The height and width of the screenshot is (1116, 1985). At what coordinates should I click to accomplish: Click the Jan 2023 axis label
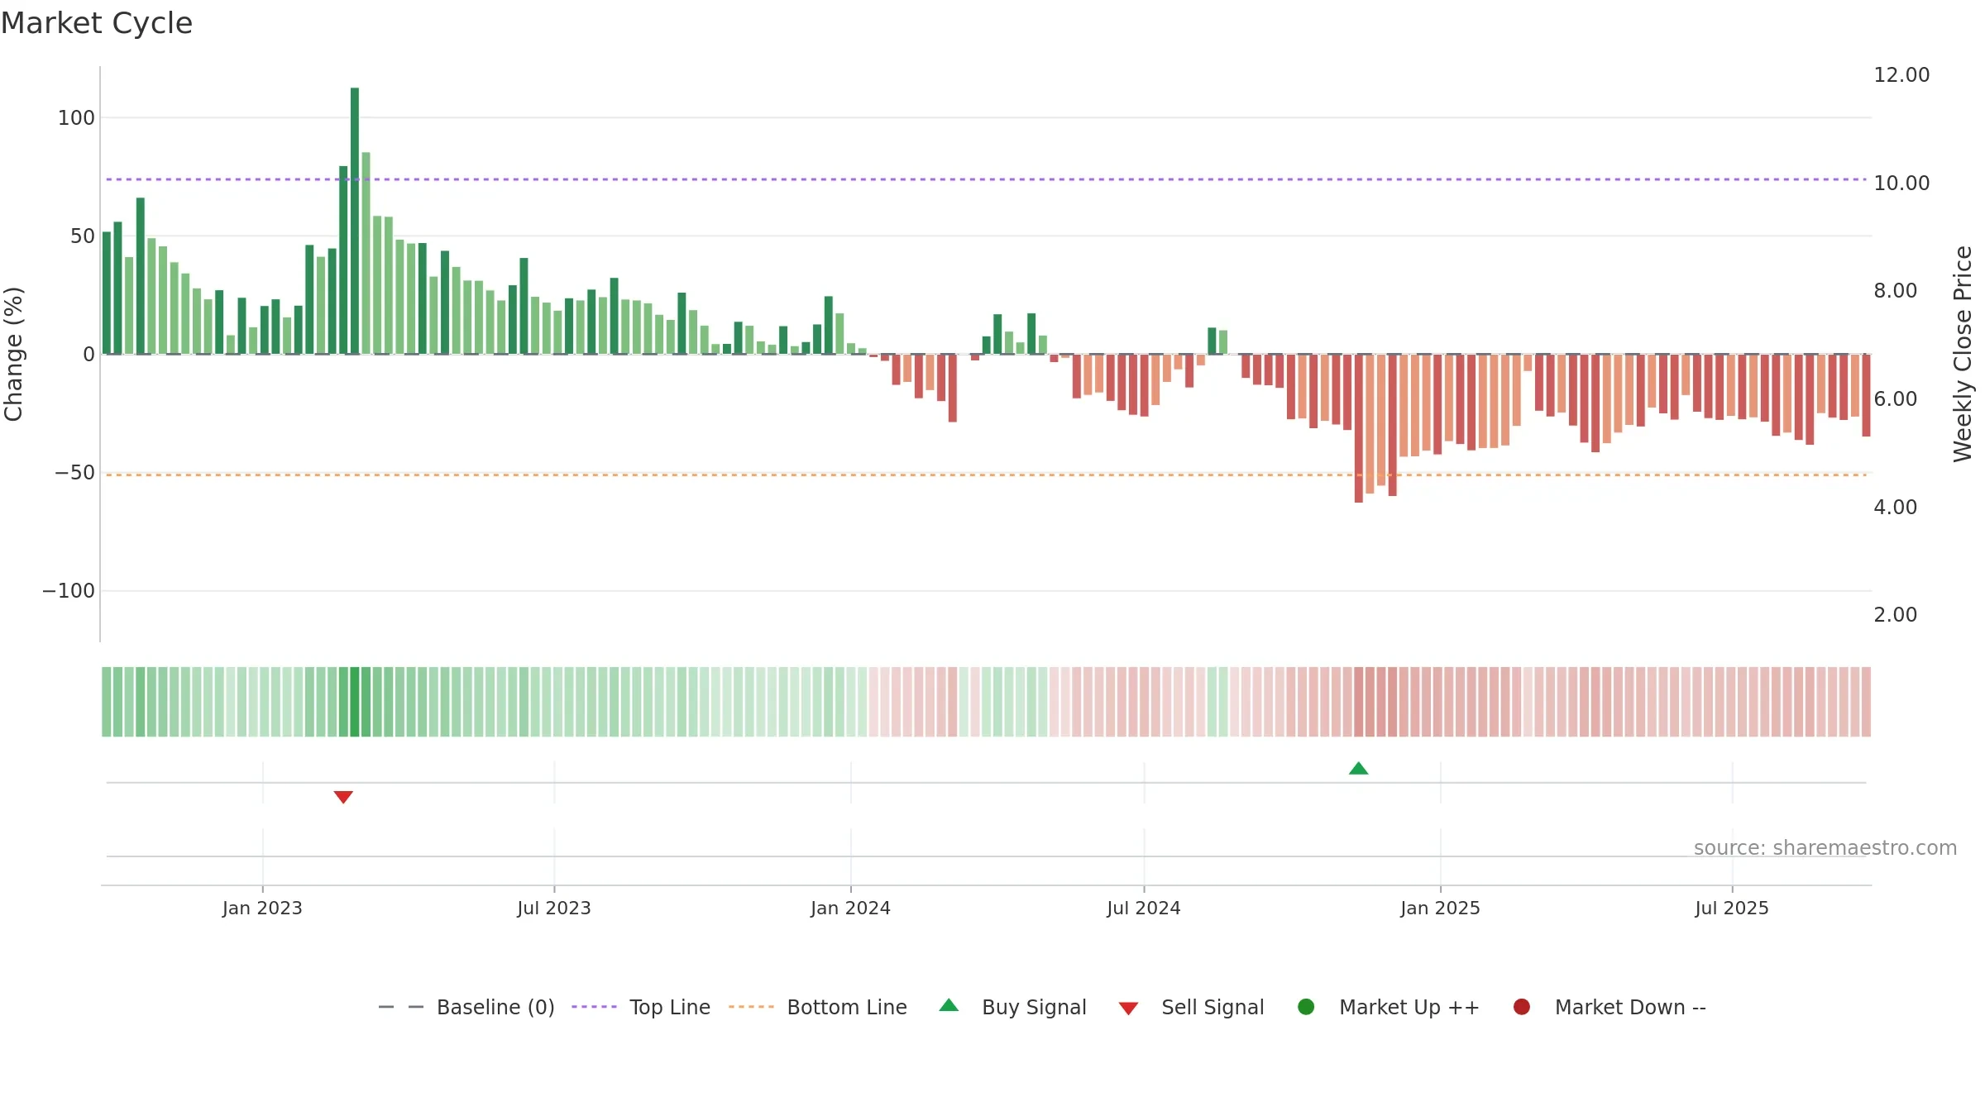click(262, 909)
